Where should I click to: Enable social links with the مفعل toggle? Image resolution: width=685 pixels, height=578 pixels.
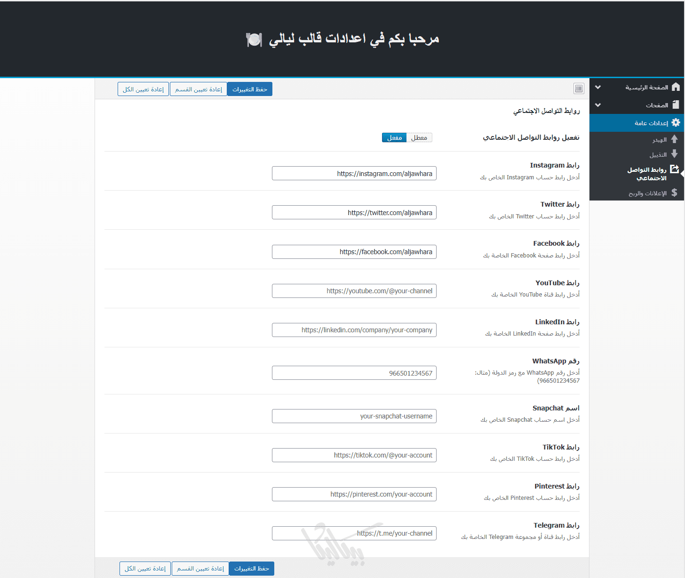(394, 137)
